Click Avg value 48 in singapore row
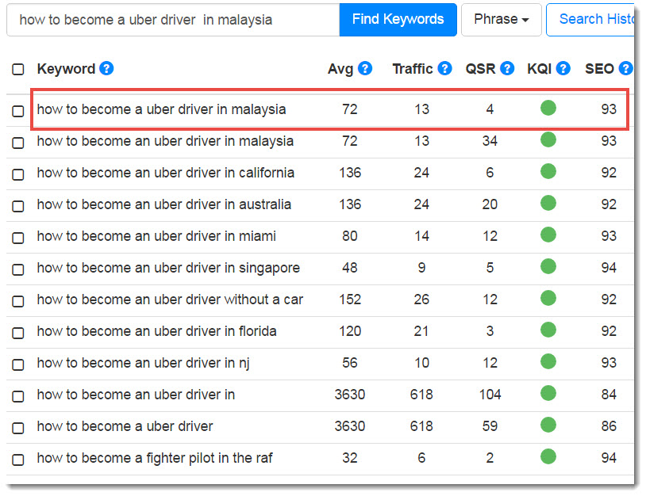The width and height of the screenshot is (646, 496). pyautogui.click(x=350, y=268)
